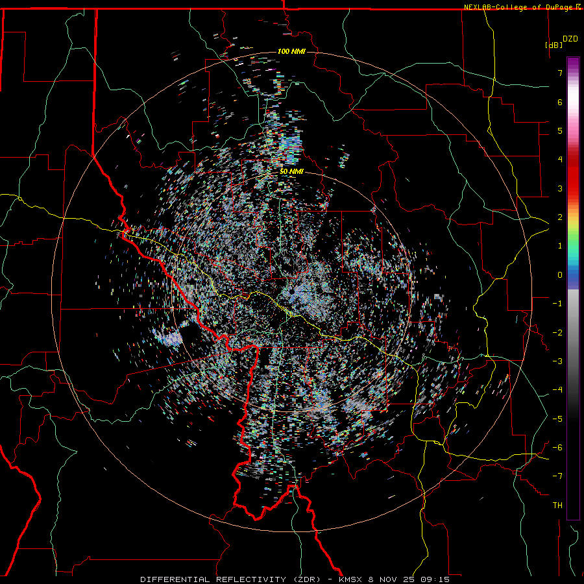Click the -7 value on the color scale

click(x=557, y=476)
